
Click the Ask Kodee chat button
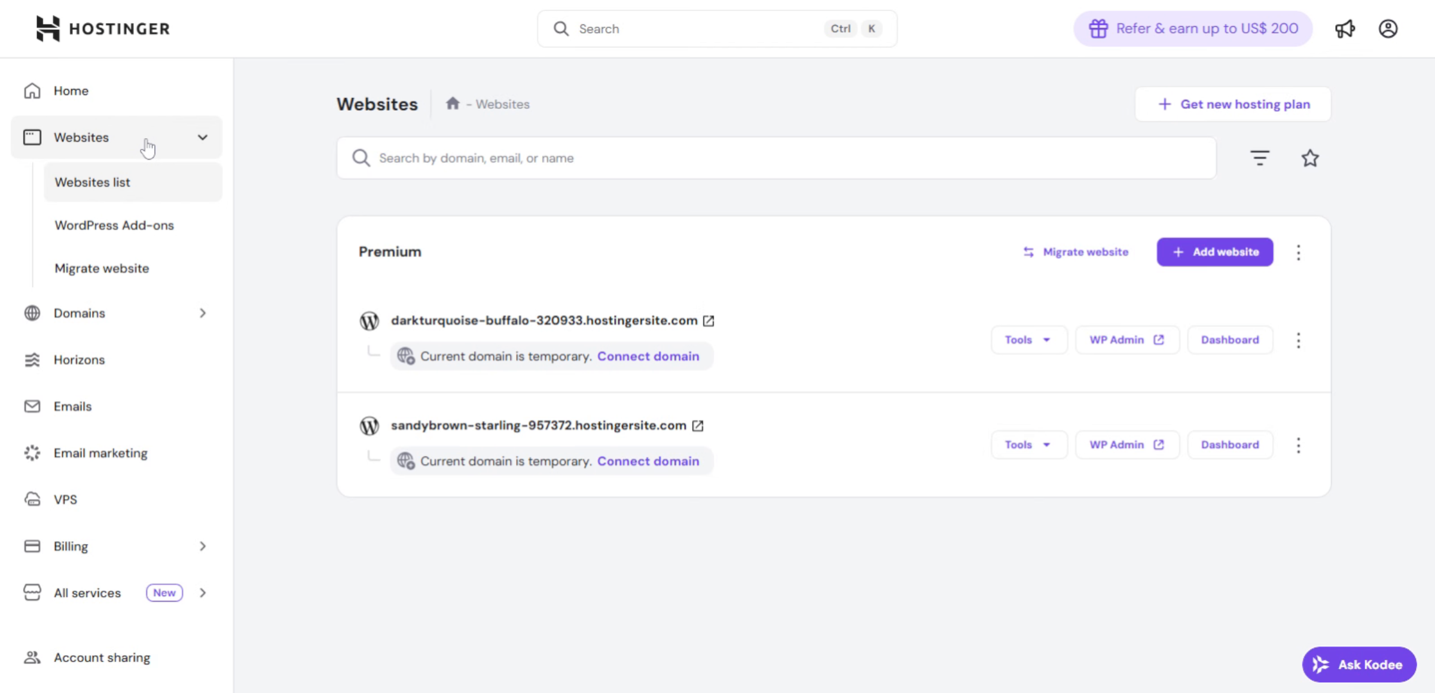tap(1358, 664)
